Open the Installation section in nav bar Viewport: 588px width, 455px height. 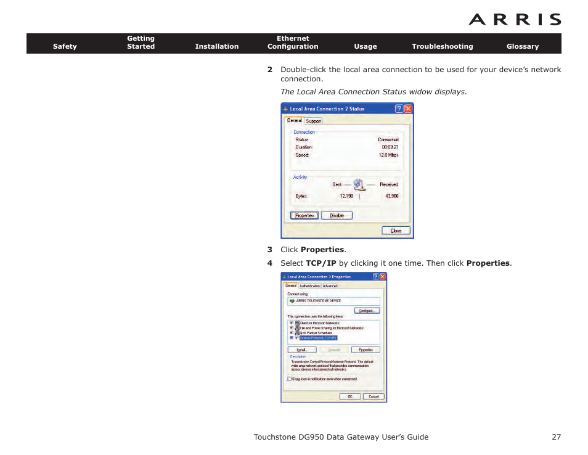[x=217, y=46]
